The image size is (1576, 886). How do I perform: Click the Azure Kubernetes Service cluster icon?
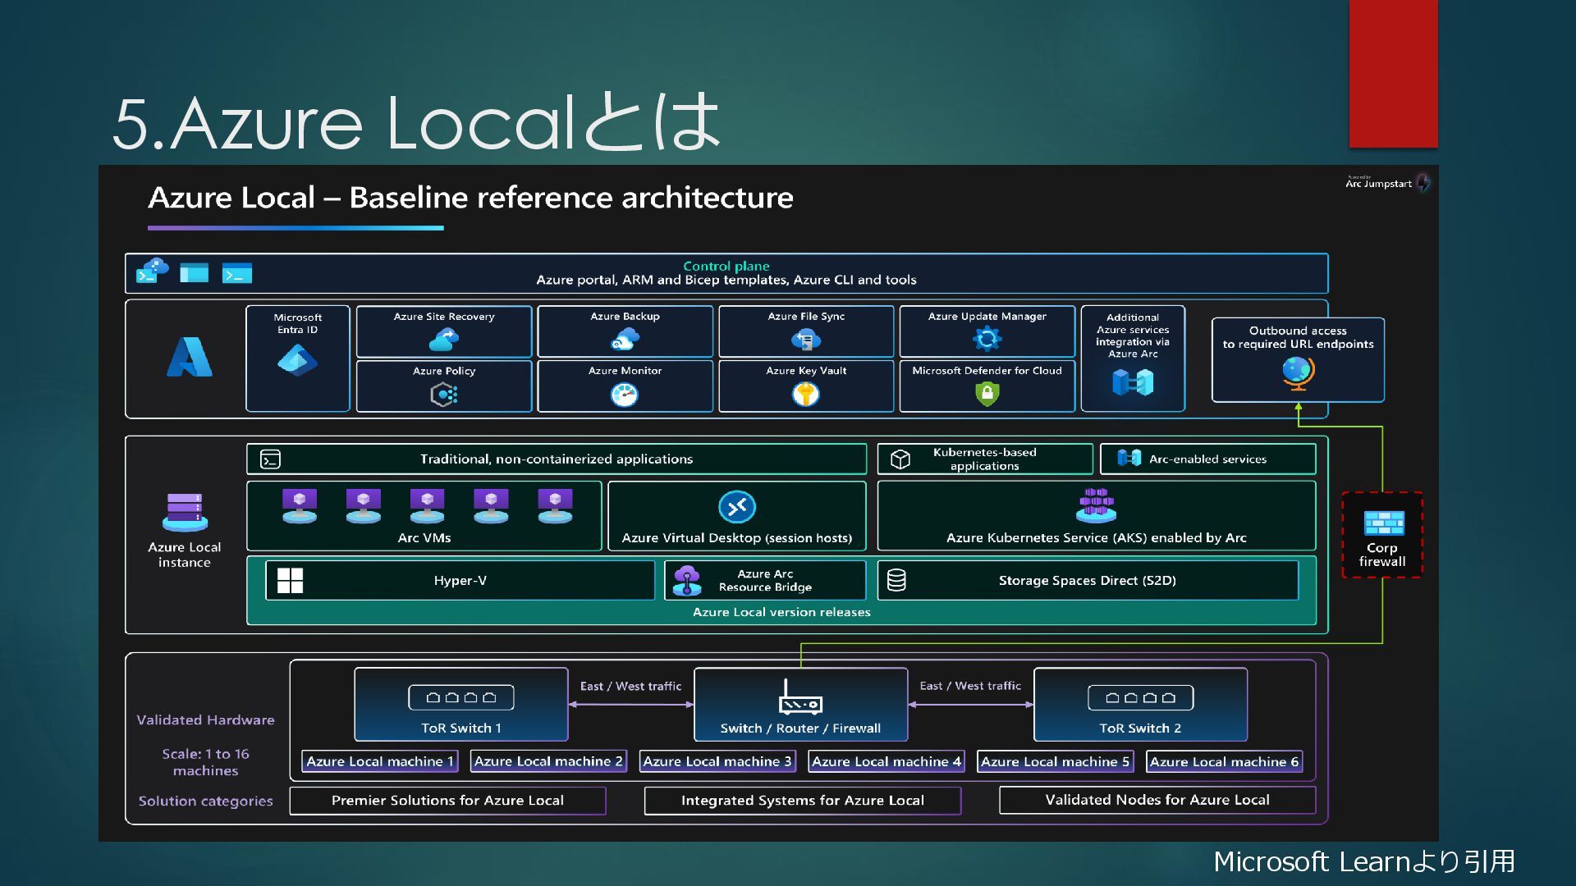click(1096, 505)
